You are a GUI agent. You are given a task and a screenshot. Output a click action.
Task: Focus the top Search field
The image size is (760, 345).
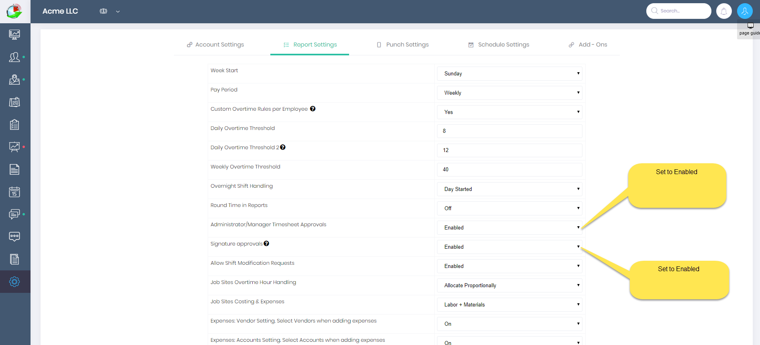coord(679,11)
